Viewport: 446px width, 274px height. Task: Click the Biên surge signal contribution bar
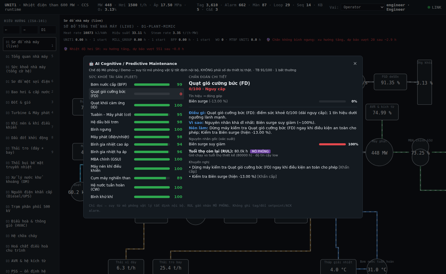[x=332, y=102]
